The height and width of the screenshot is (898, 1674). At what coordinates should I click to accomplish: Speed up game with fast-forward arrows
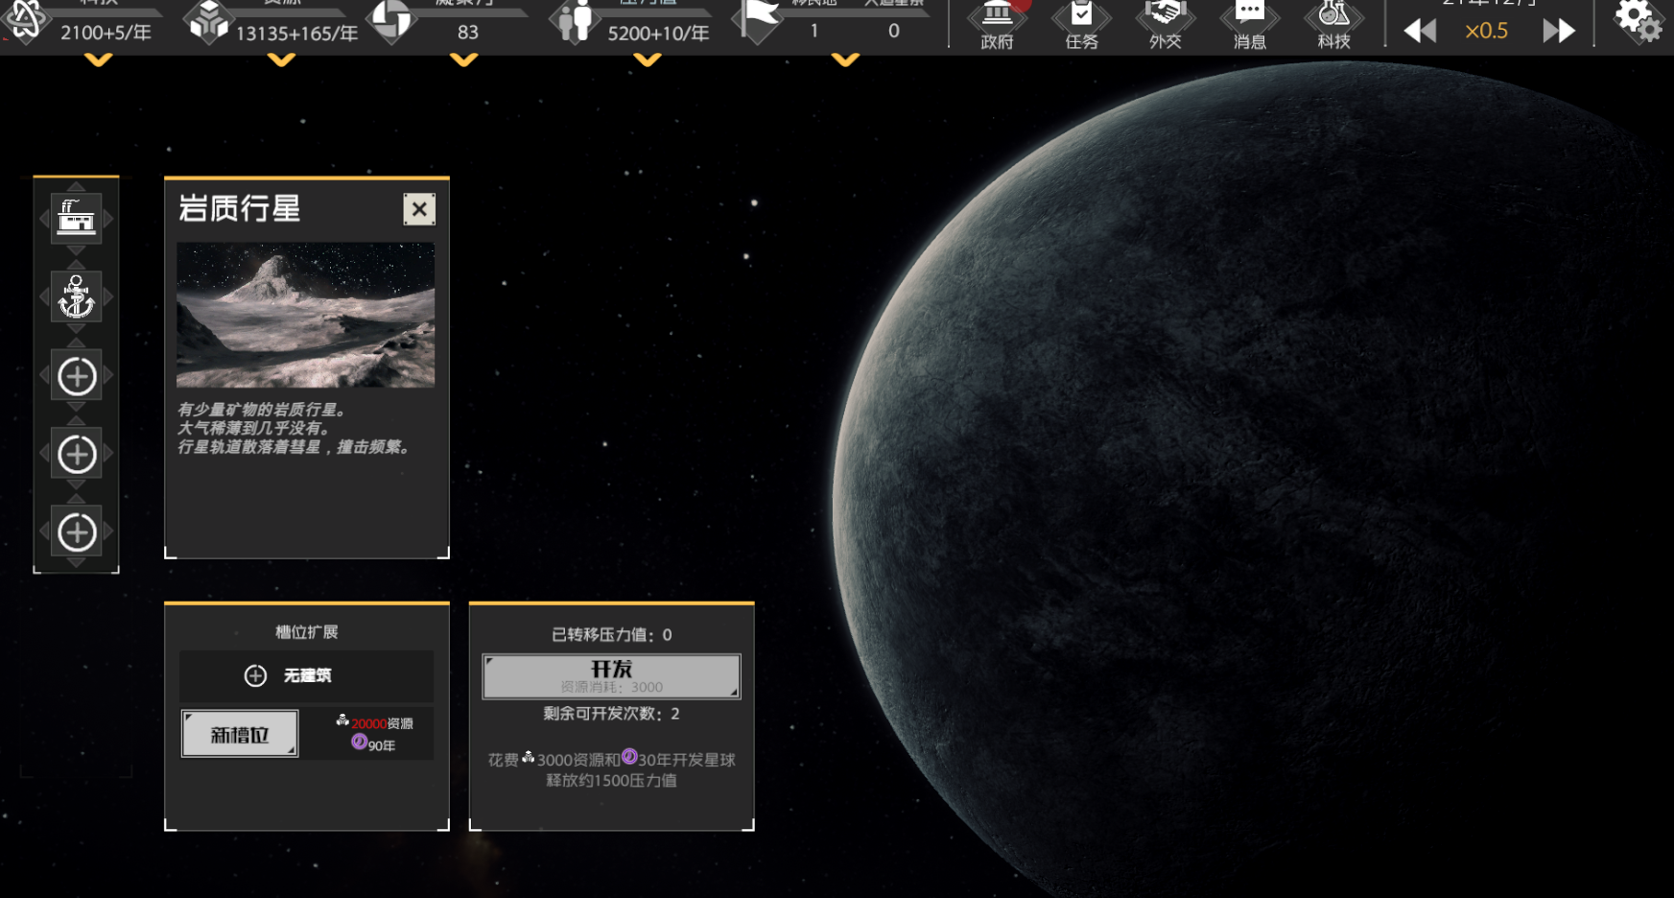(x=1559, y=31)
